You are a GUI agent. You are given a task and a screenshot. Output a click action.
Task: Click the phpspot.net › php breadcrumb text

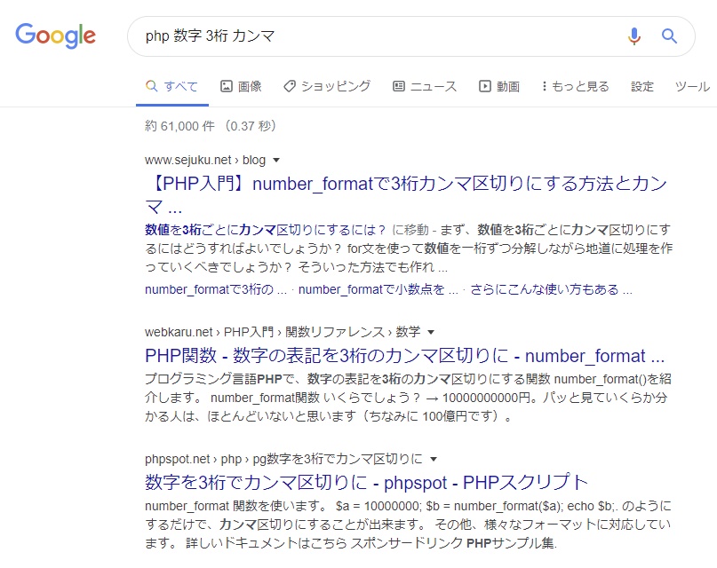pos(283,459)
